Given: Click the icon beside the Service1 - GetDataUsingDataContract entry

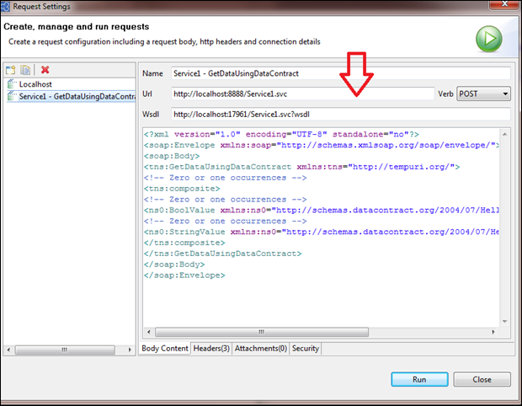Looking at the screenshot, I should point(12,96).
